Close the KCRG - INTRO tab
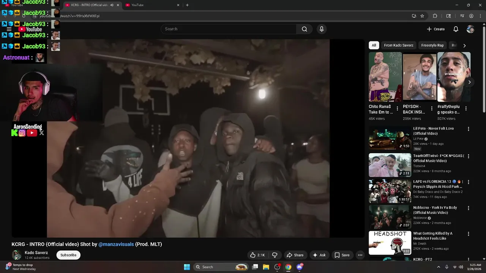486x273 pixels. [118, 5]
